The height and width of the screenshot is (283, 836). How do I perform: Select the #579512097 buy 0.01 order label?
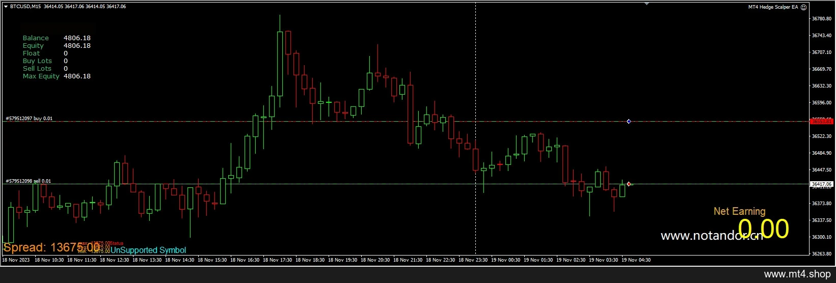click(x=29, y=118)
